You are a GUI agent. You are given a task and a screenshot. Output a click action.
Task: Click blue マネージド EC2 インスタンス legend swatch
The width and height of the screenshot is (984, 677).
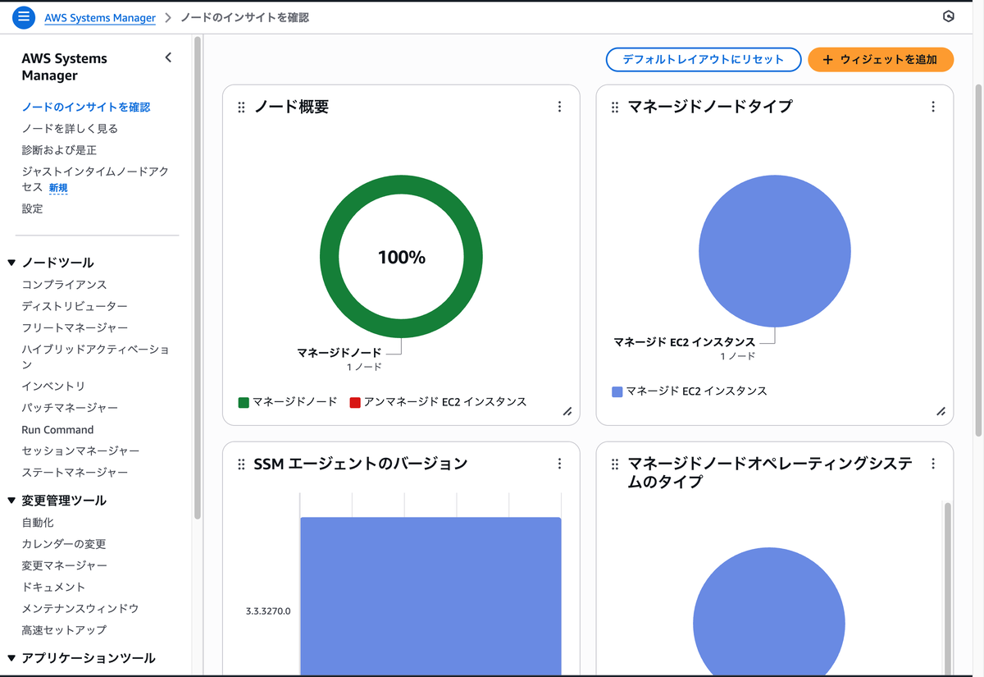[x=617, y=391]
